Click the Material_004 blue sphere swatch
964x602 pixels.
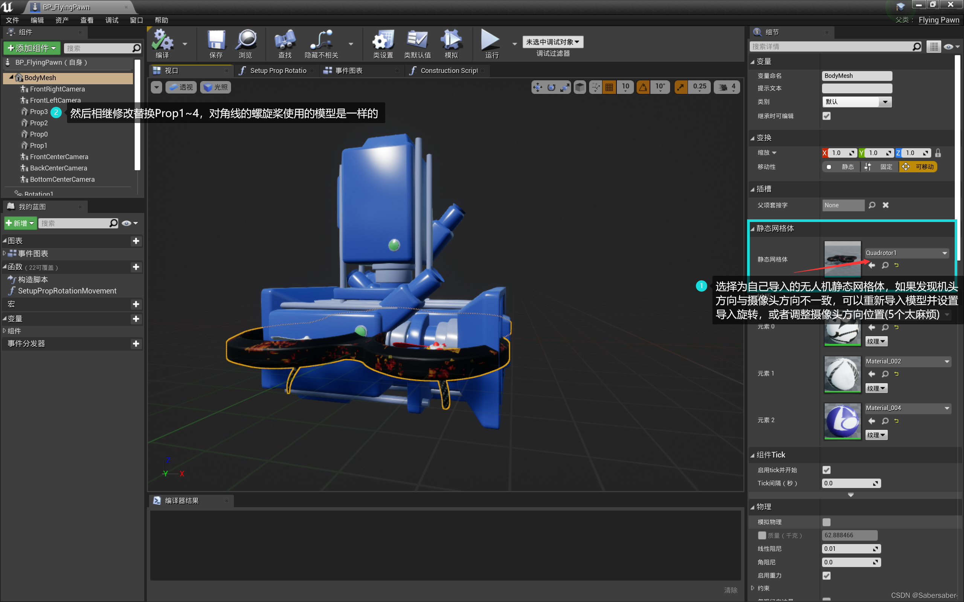842,421
